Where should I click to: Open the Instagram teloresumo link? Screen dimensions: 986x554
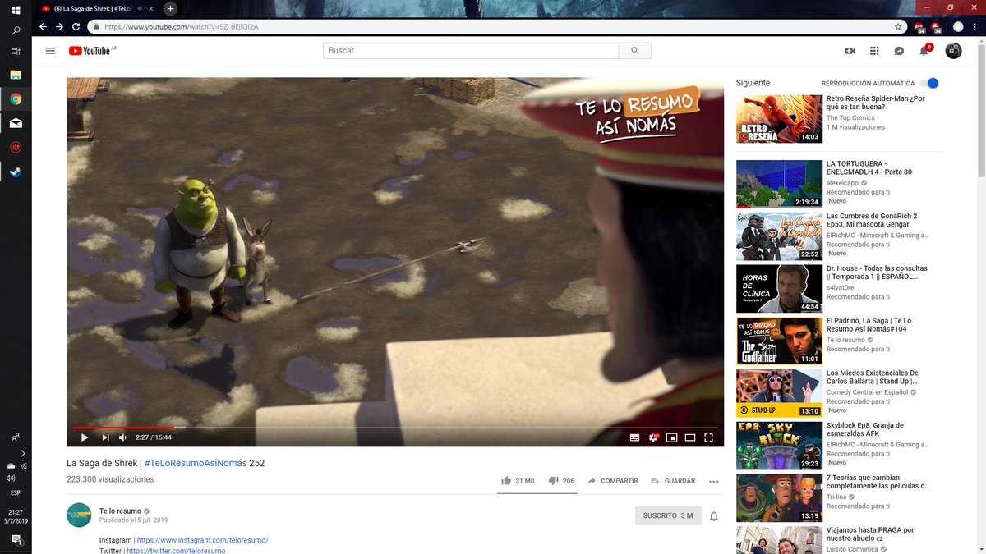[x=202, y=540]
